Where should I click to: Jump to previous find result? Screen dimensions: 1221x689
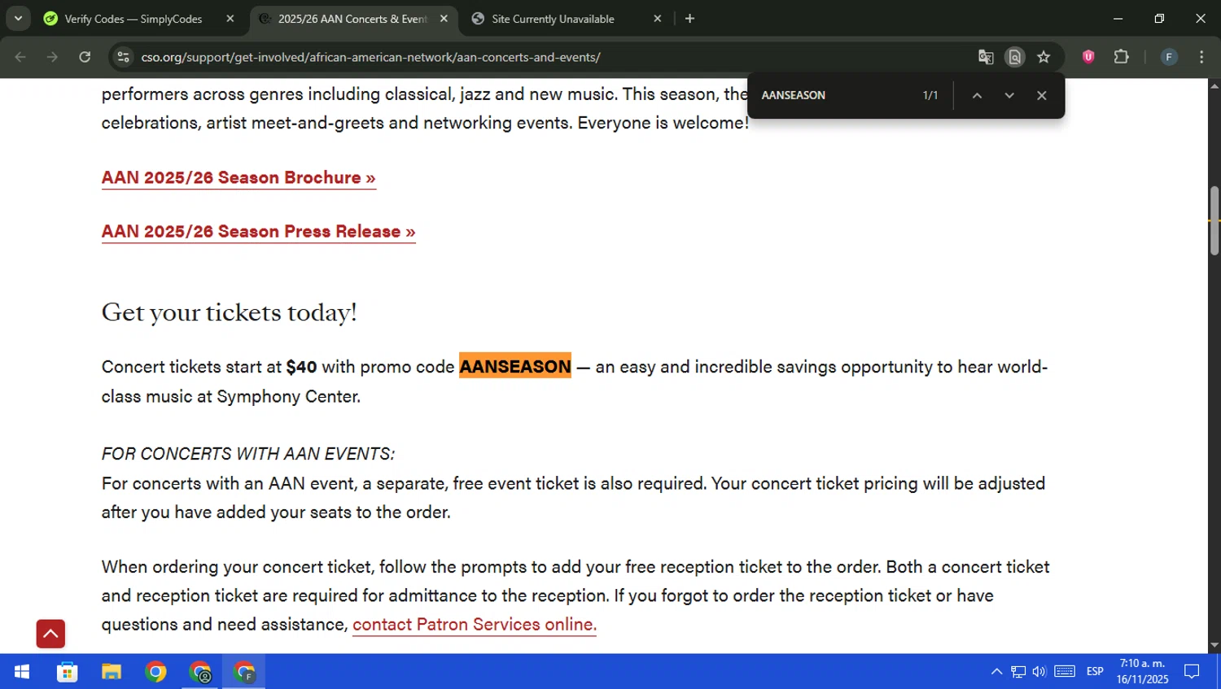977,95
